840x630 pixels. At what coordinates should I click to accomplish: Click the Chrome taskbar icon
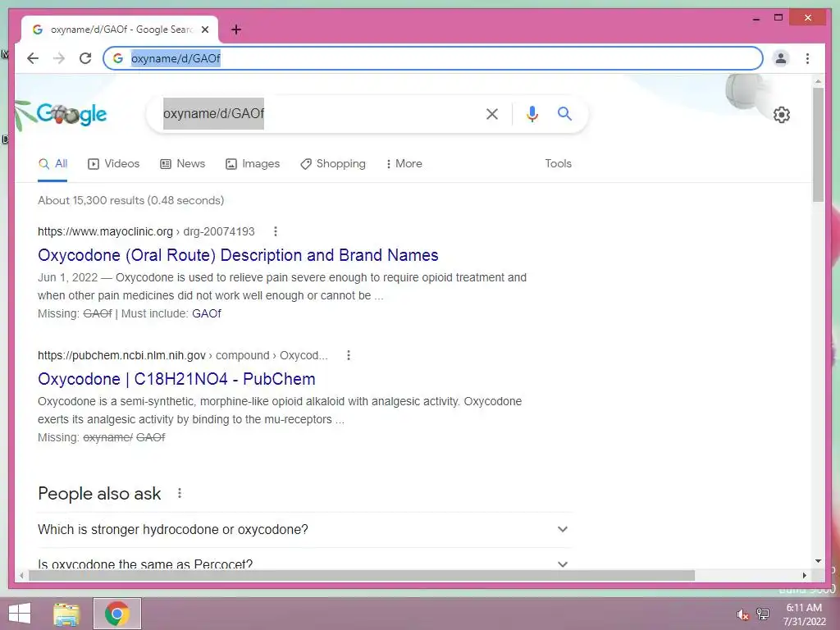click(x=116, y=614)
